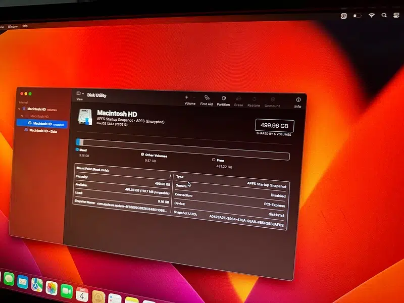Open Photos from the Dock

click(x=52, y=288)
